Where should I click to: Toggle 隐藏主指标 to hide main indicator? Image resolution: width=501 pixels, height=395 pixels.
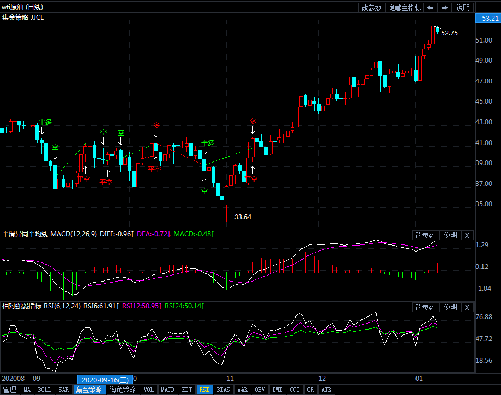[x=404, y=8]
